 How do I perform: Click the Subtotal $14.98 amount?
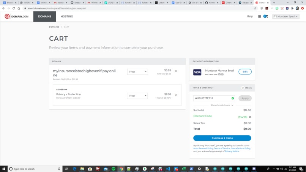click(x=247, y=110)
